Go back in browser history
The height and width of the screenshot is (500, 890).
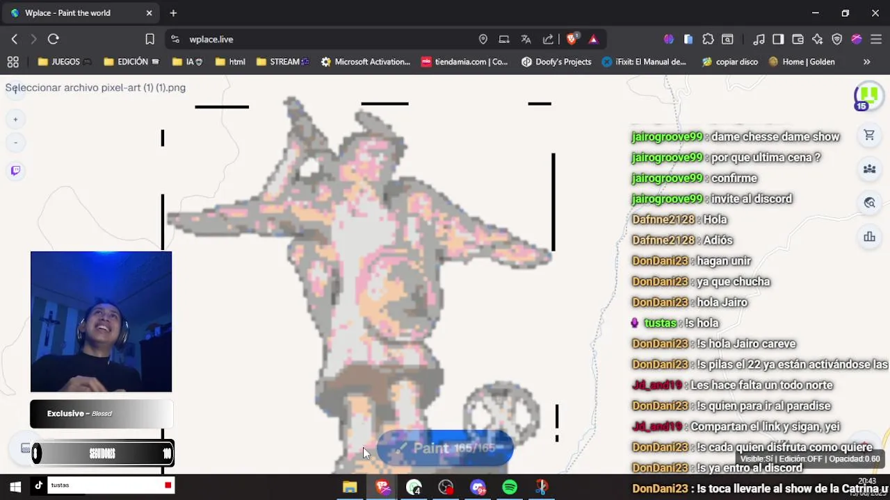[x=15, y=40]
